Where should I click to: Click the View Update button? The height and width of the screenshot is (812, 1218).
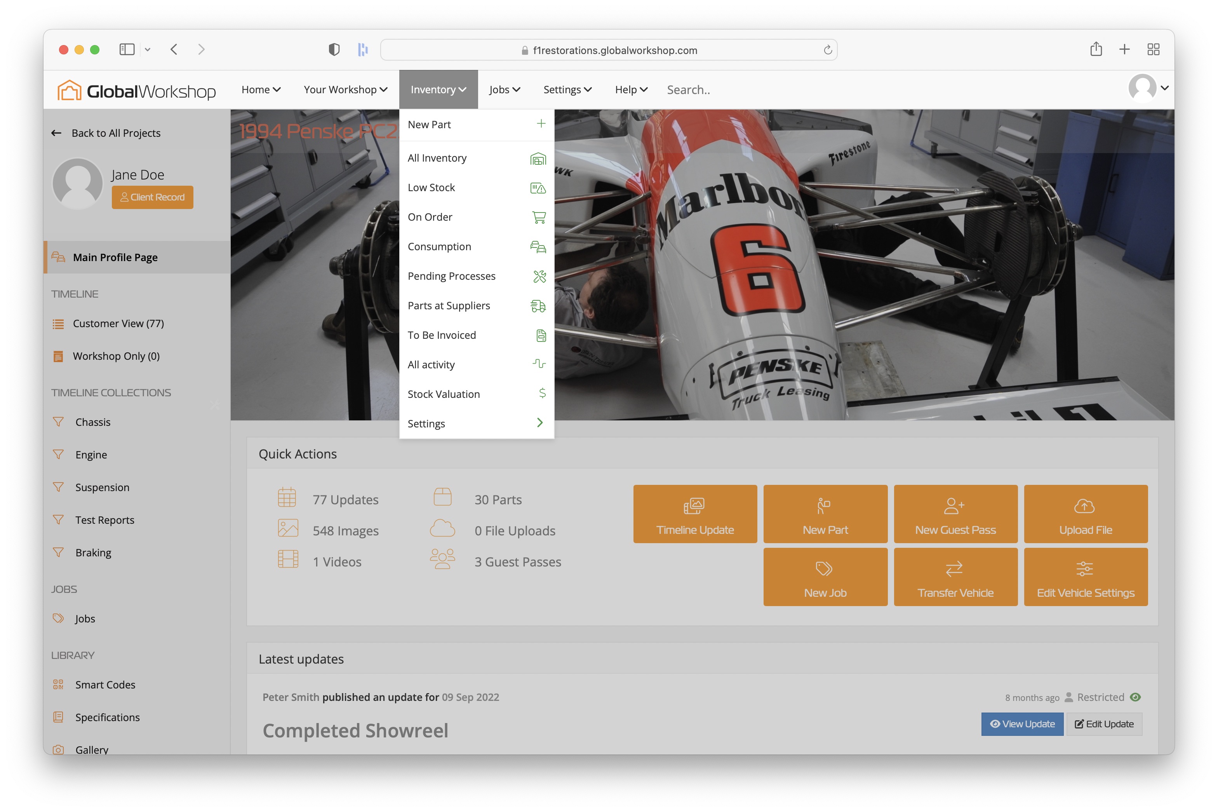point(1022,724)
